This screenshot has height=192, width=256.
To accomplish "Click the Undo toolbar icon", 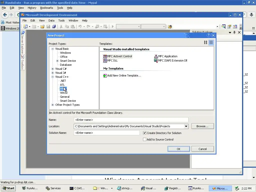I will pyautogui.click(x=80, y=26).
